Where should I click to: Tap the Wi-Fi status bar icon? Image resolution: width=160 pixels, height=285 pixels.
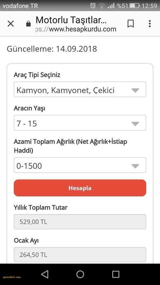point(102,6)
